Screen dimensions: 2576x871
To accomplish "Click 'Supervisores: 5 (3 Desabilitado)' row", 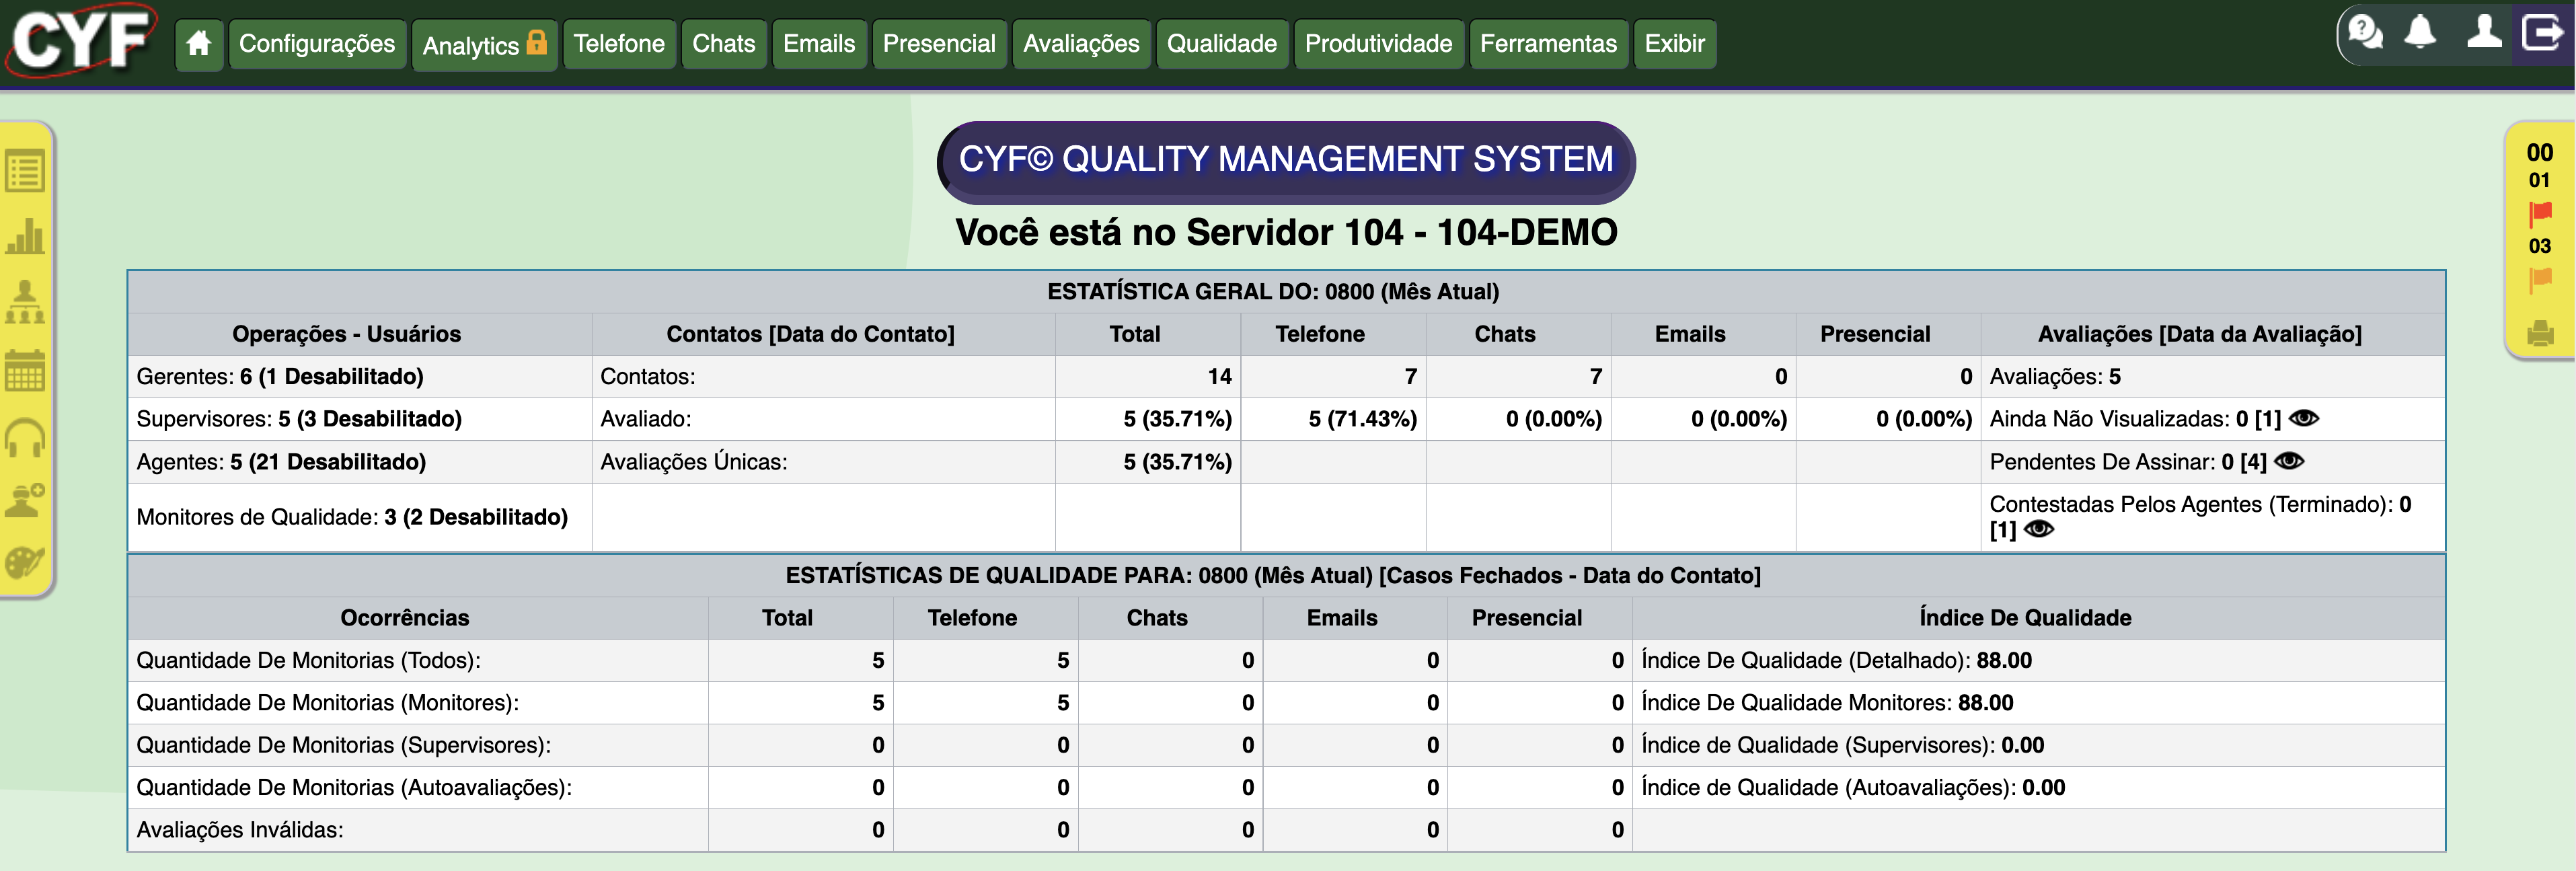I will coord(360,419).
